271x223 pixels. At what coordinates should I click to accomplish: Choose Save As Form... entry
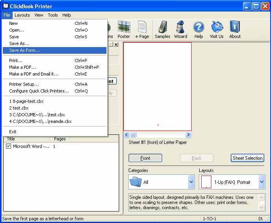[x=54, y=50]
